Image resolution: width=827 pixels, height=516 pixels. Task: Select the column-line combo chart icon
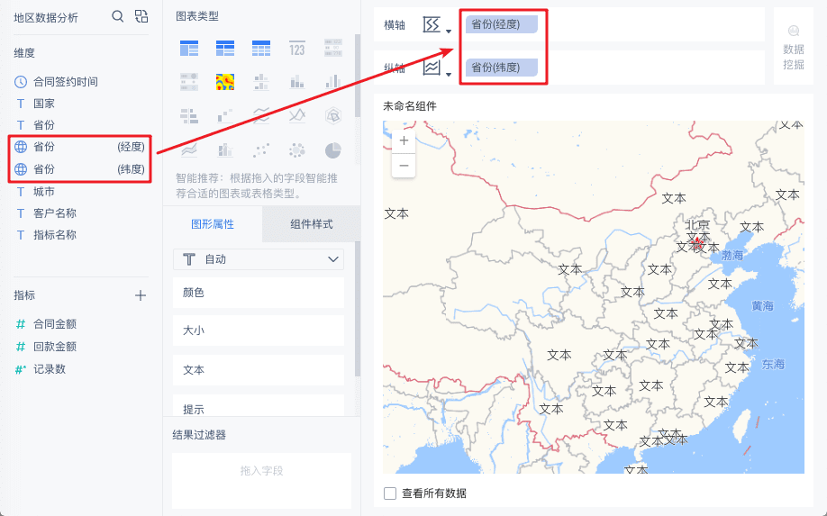coord(225,150)
